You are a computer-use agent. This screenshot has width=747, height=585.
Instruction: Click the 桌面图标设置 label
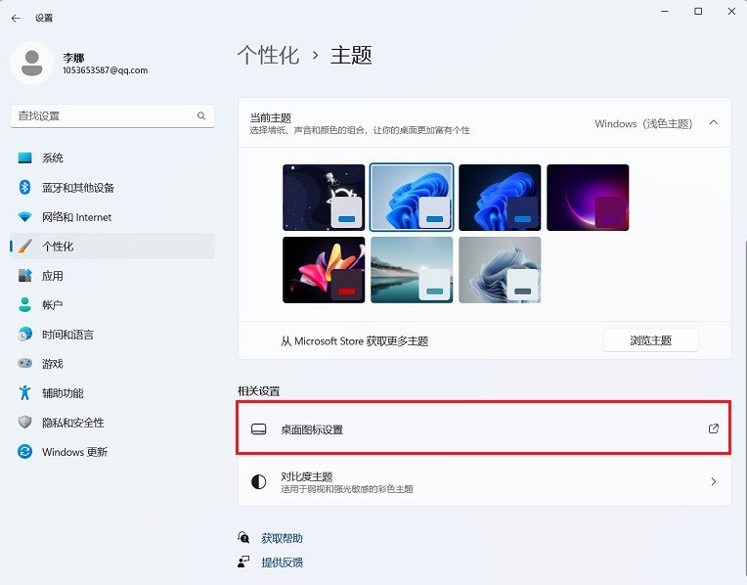click(x=312, y=429)
